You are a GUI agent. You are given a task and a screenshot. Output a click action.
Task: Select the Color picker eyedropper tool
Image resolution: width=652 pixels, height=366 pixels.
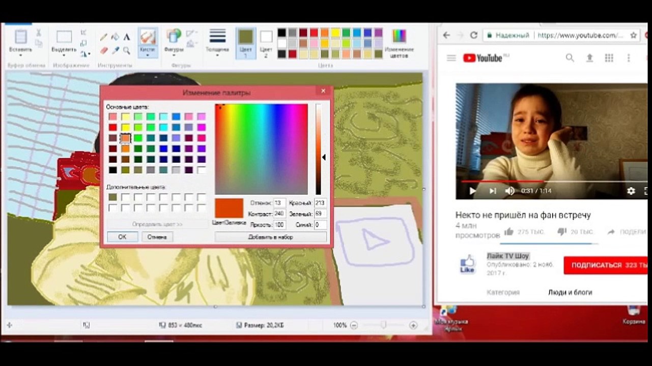click(x=115, y=50)
